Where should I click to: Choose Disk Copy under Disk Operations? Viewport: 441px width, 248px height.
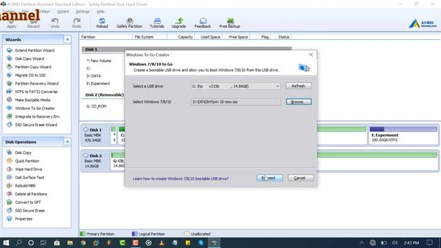point(23,153)
